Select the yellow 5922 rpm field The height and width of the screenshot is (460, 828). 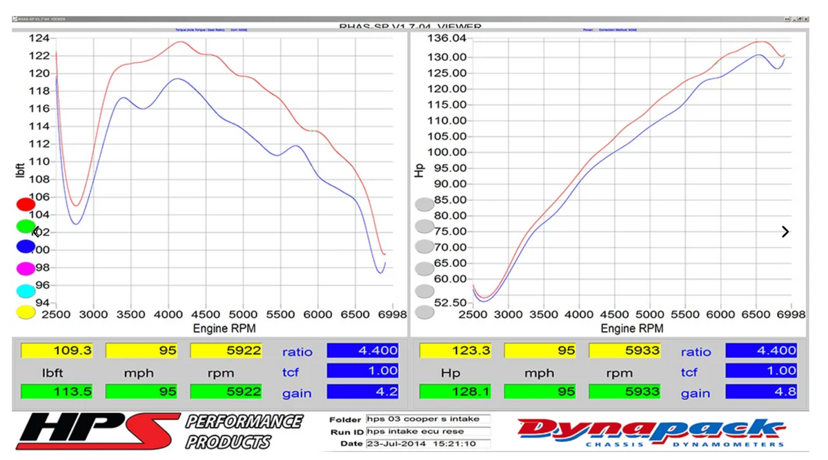pyautogui.click(x=226, y=351)
